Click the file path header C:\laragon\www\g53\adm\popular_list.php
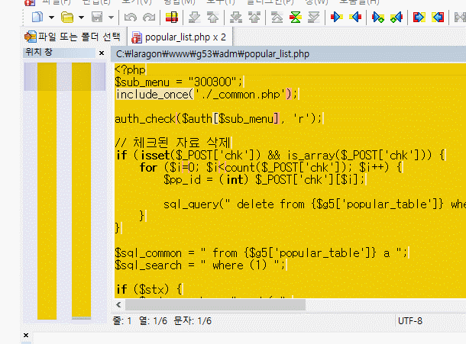 (212, 53)
